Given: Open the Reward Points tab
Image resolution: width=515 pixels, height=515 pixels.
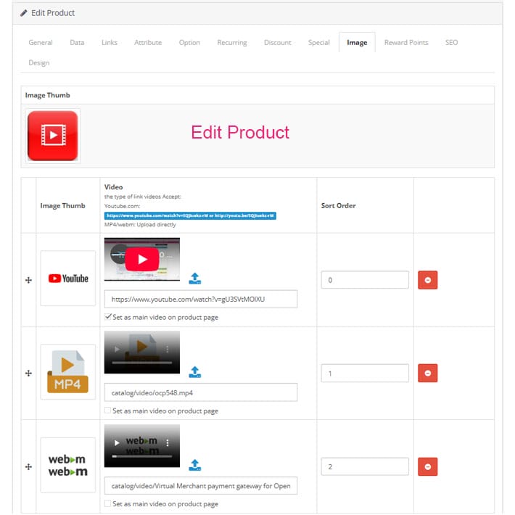Looking at the screenshot, I should (406, 43).
